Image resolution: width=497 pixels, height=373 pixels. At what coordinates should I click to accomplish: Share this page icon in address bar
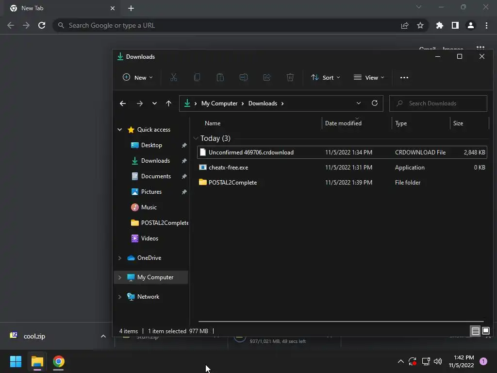click(405, 25)
